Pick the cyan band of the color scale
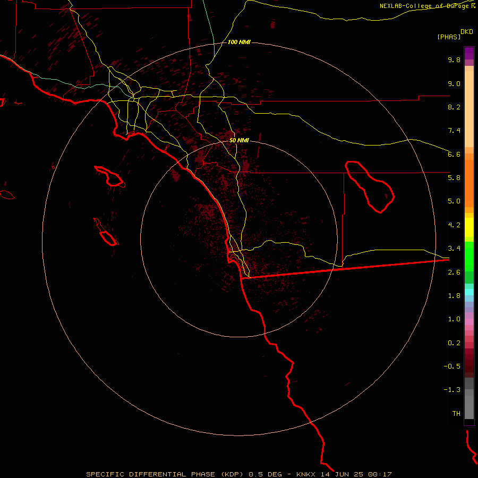The width and height of the screenshot is (478, 478). pyautogui.click(x=469, y=292)
